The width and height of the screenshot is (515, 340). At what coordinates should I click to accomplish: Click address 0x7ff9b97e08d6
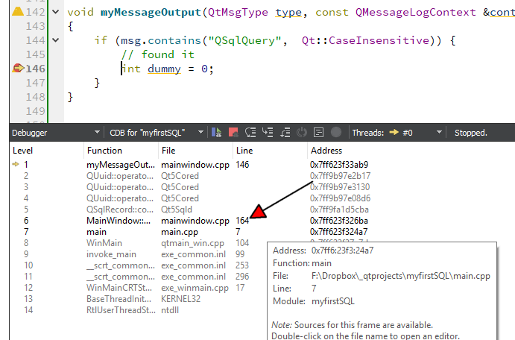coord(340,198)
